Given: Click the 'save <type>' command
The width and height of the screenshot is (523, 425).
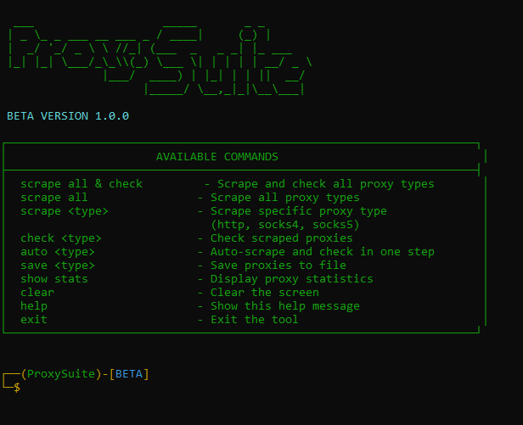Looking at the screenshot, I should pyautogui.click(x=58, y=266).
